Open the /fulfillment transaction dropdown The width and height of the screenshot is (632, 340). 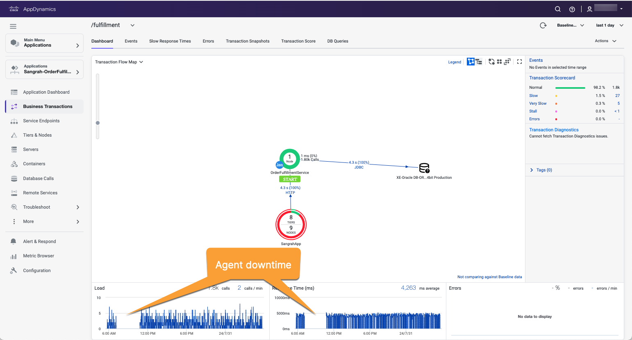pos(132,25)
